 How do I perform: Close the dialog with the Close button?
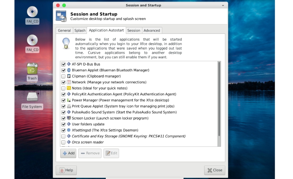point(215,170)
